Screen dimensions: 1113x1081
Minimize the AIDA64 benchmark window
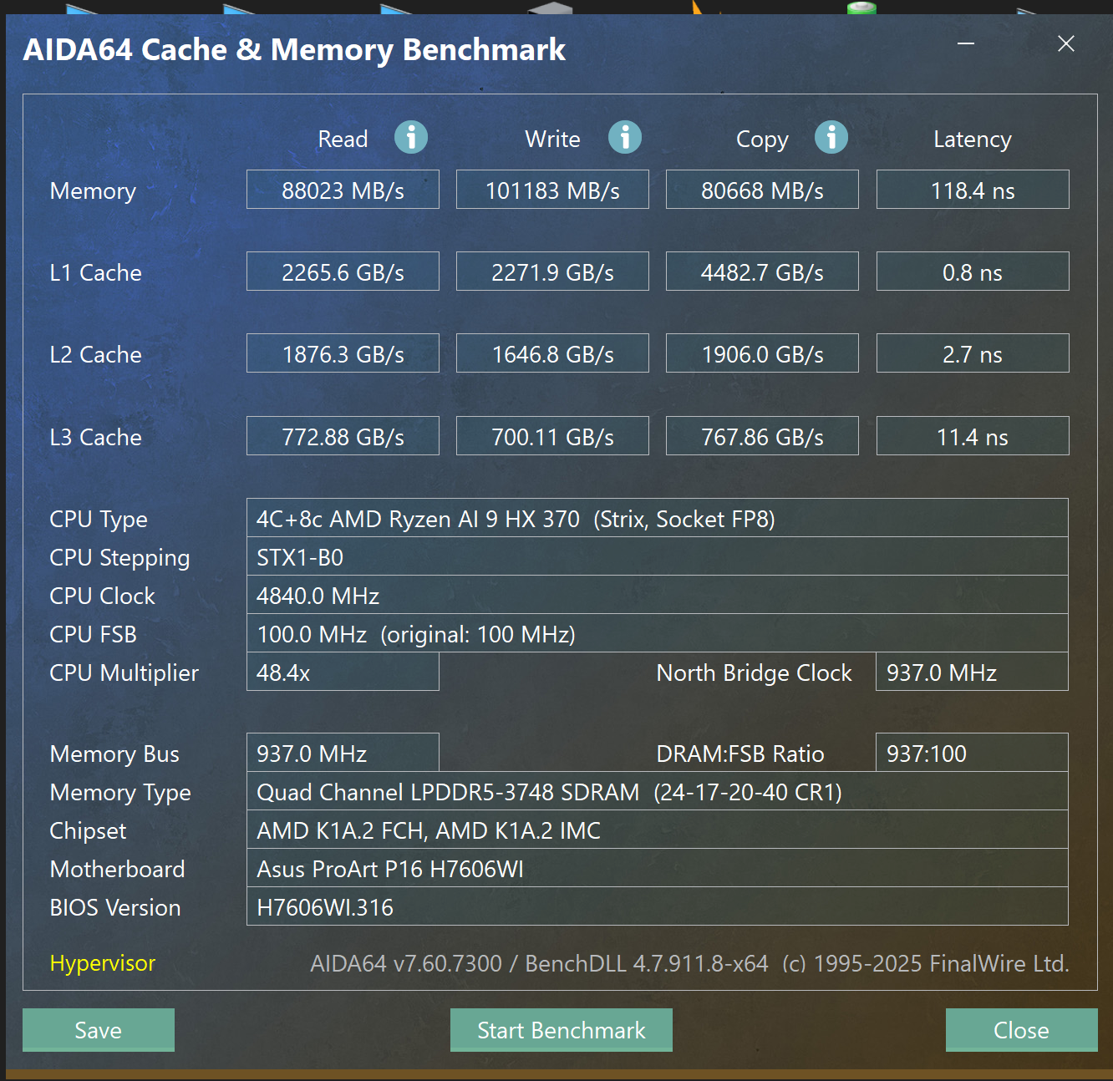tap(965, 43)
